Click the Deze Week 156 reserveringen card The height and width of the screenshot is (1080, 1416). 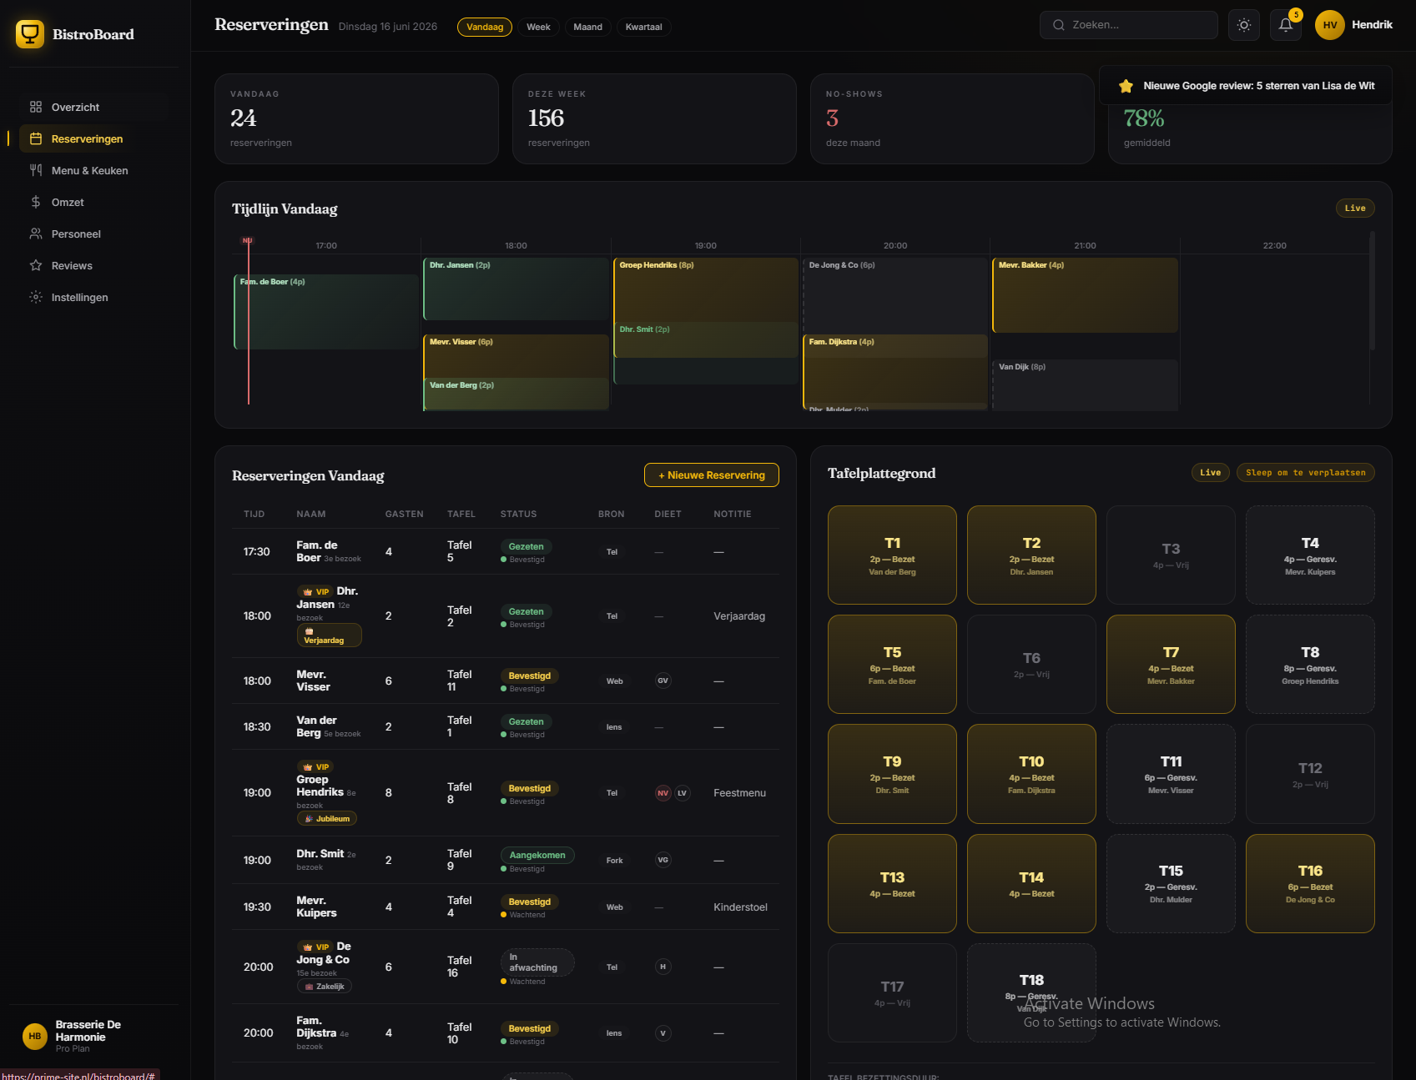tap(654, 118)
